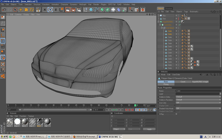Open the Windows Start button

4,137
